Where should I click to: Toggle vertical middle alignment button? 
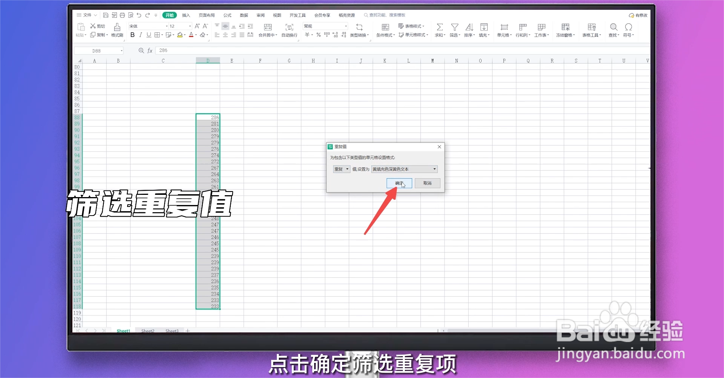pos(225,26)
